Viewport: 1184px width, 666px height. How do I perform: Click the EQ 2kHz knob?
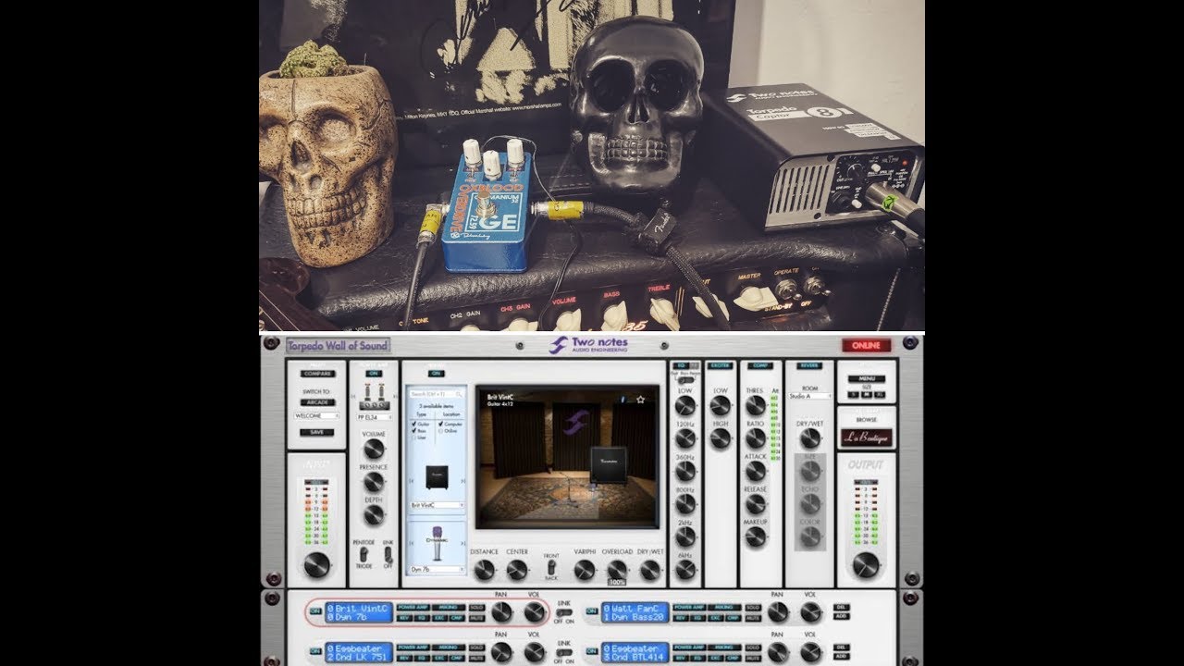685,537
